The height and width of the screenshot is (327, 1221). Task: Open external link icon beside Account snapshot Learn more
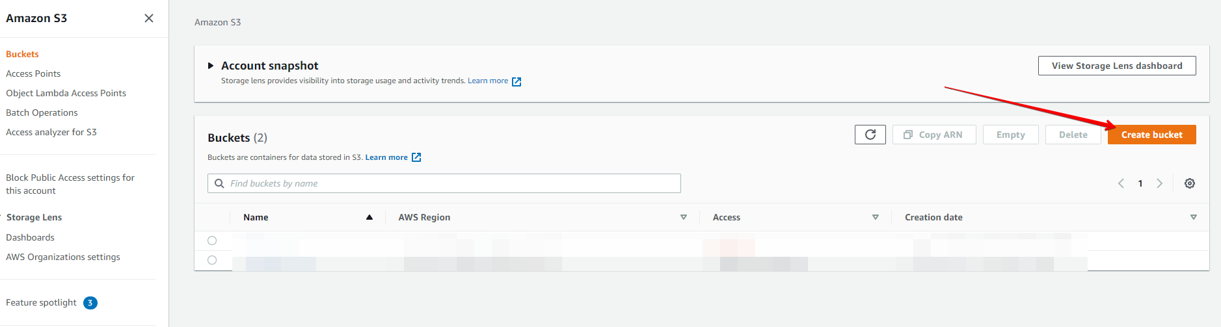(x=517, y=81)
